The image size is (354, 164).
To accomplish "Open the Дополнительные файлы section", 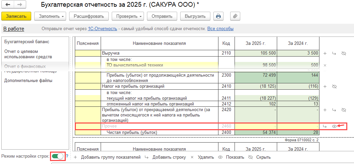I will 28,81.
